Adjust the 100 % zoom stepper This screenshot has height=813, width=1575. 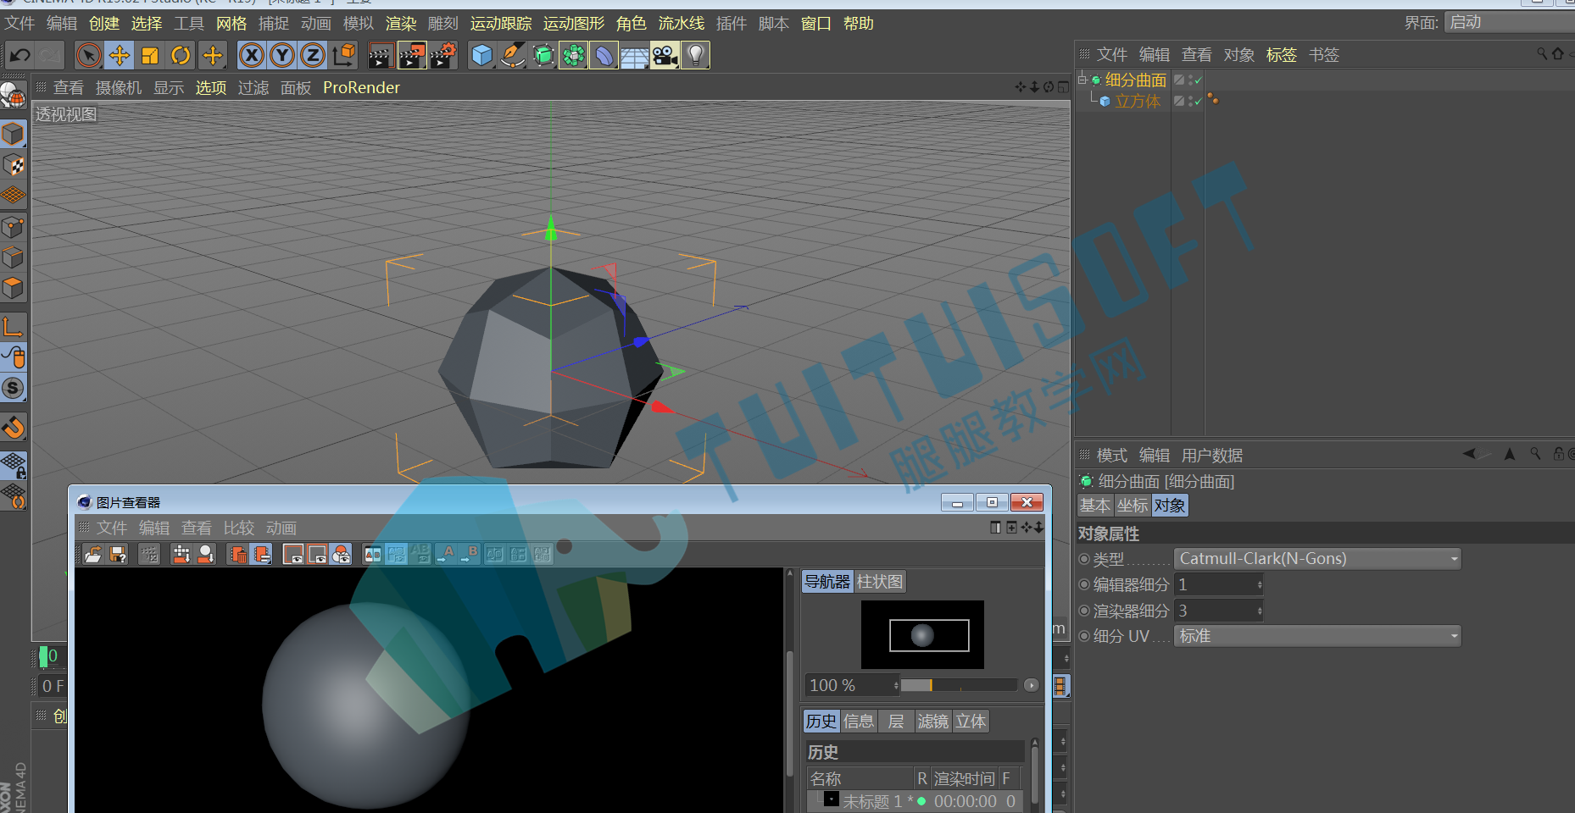pyautogui.click(x=896, y=685)
